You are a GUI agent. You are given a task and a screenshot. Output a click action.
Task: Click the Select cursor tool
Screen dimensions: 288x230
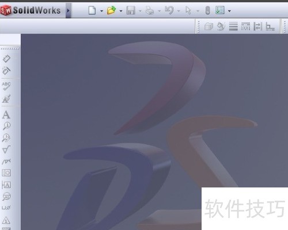(x=188, y=10)
